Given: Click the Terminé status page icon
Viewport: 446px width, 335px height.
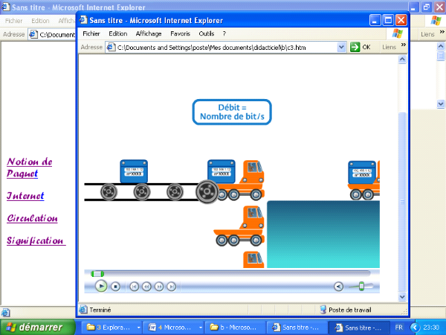Looking at the screenshot, I should tap(83, 310).
